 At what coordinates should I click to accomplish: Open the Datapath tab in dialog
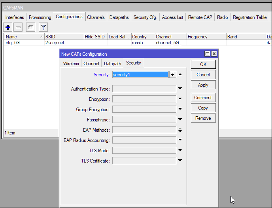pyautogui.click(x=113, y=64)
